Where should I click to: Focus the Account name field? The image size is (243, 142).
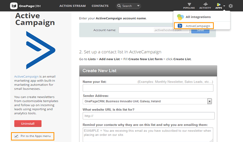(154, 30)
